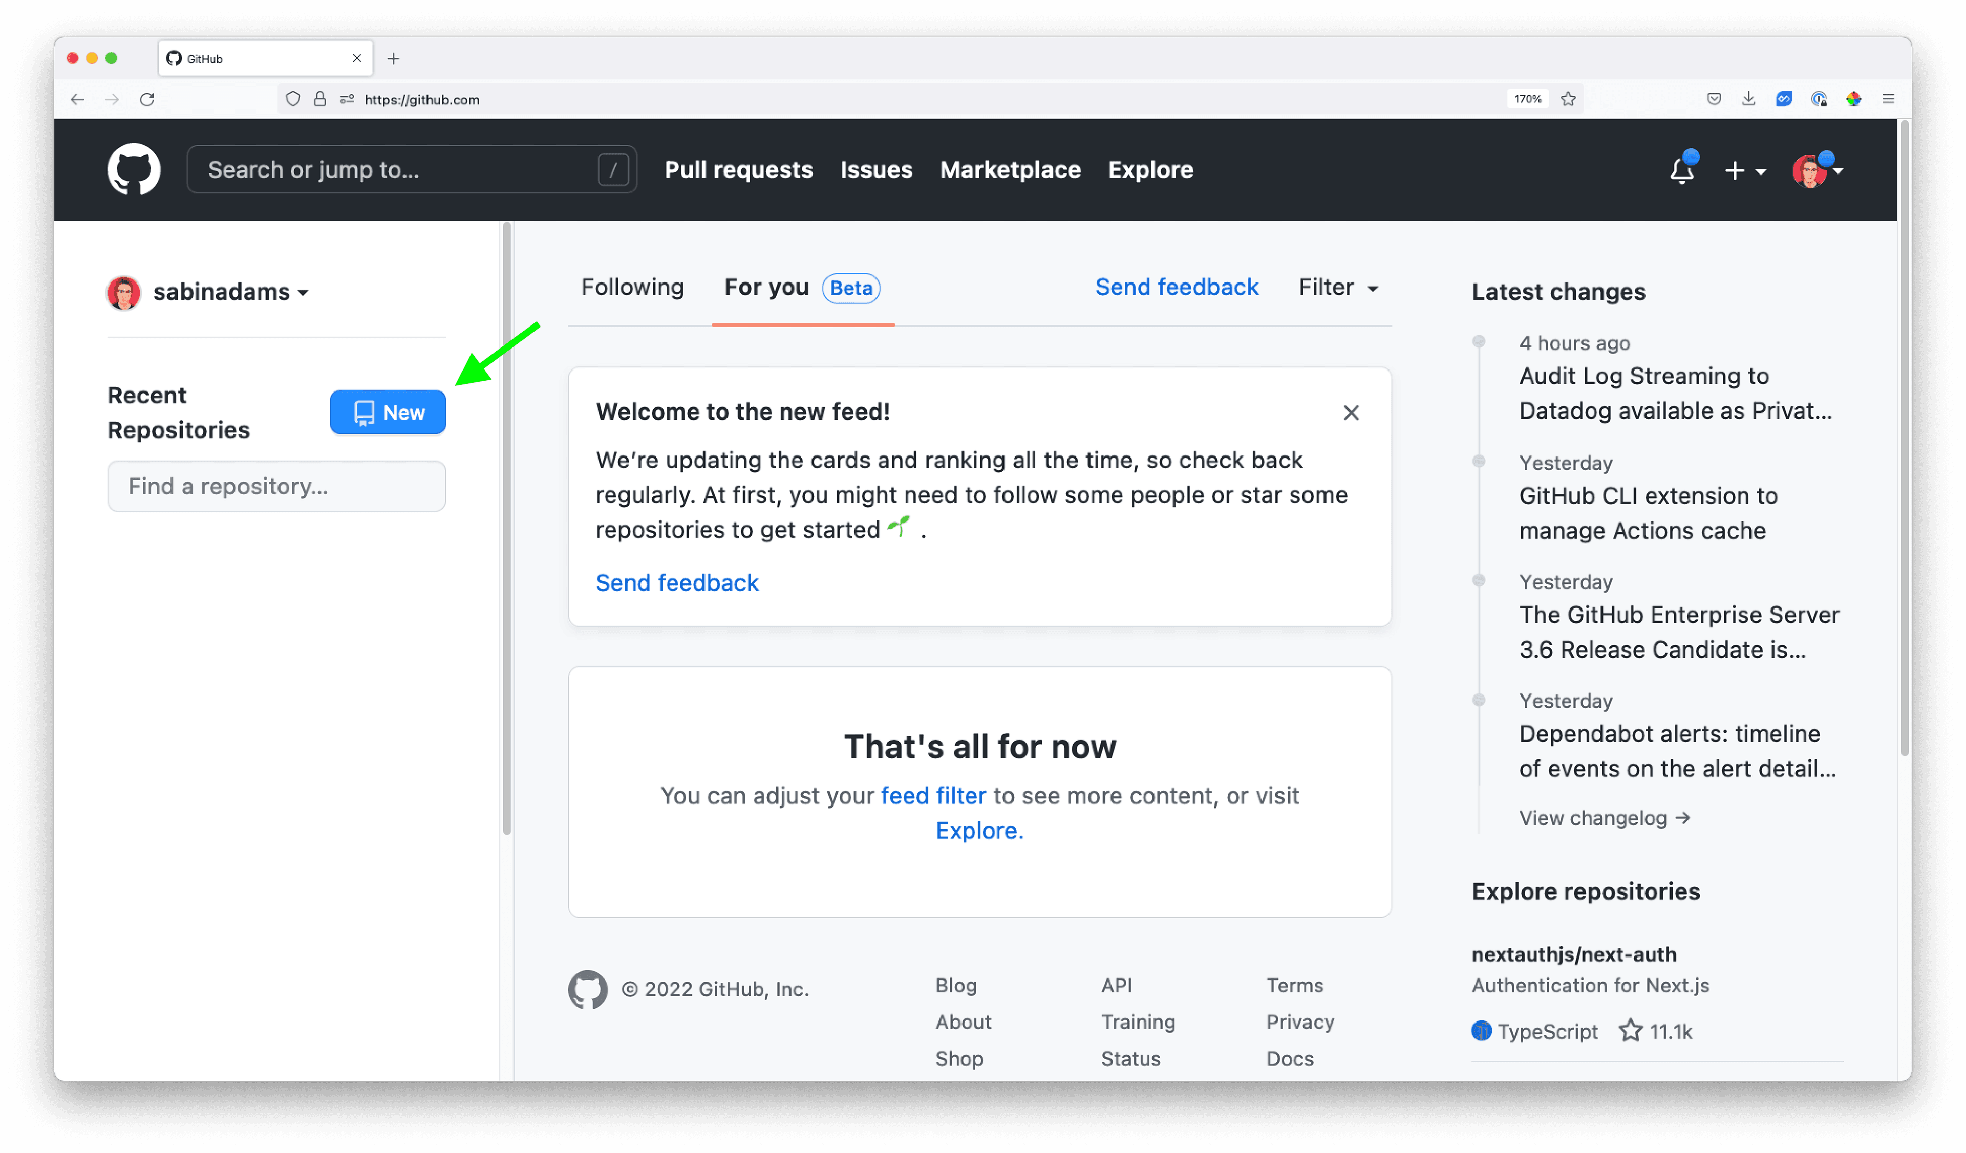
Task: Click the blue New repository button
Action: point(387,412)
